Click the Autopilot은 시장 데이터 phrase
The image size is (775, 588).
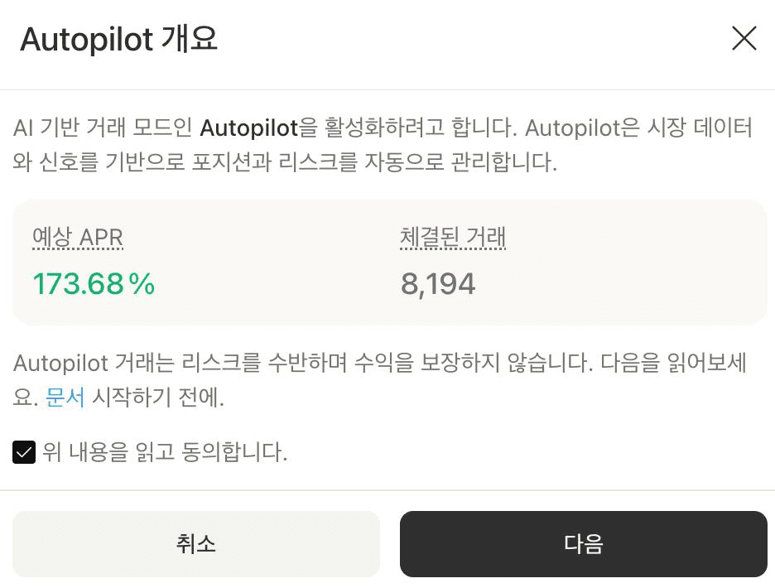click(638, 128)
